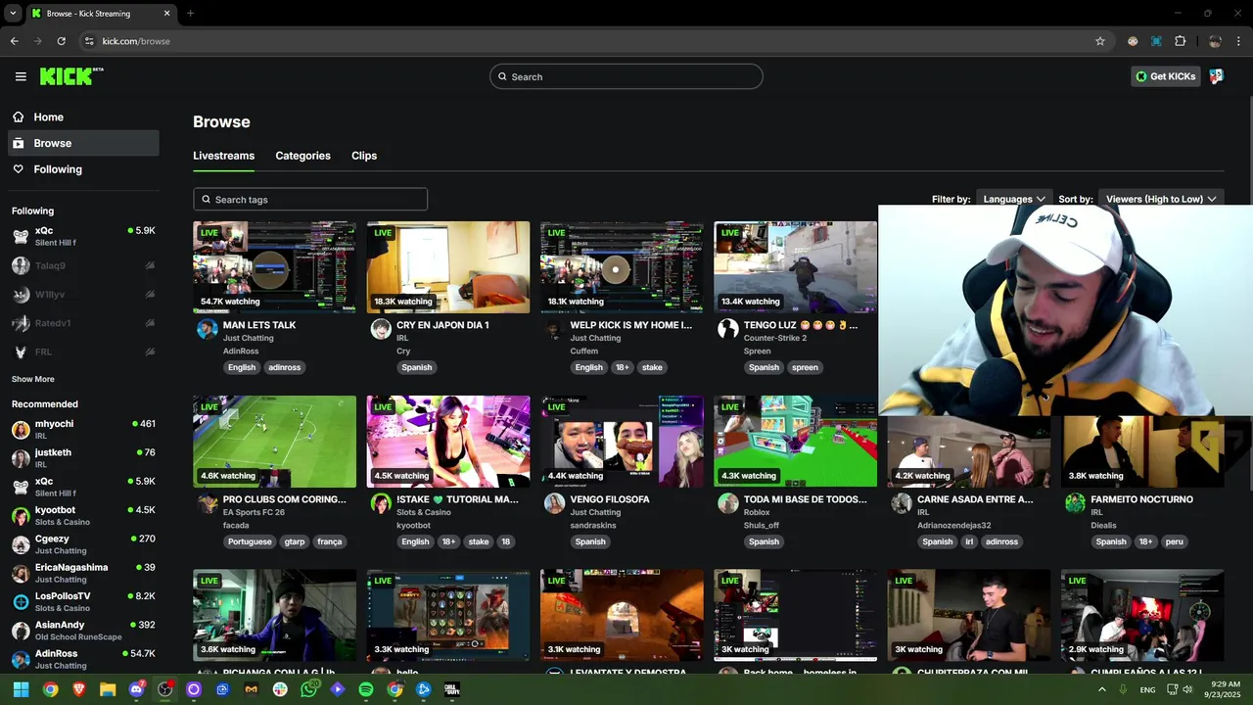The image size is (1253, 705).
Task: Reload the kick.com page
Action: (61, 41)
